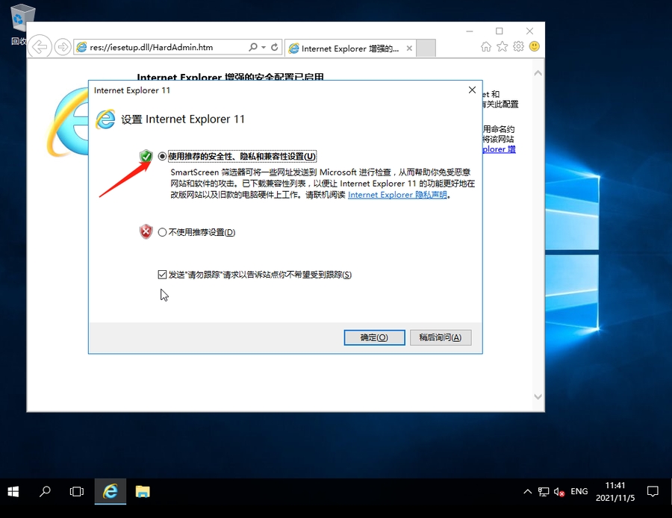672x518 pixels.
Task: Open the Tools gear icon
Action: pyautogui.click(x=518, y=46)
